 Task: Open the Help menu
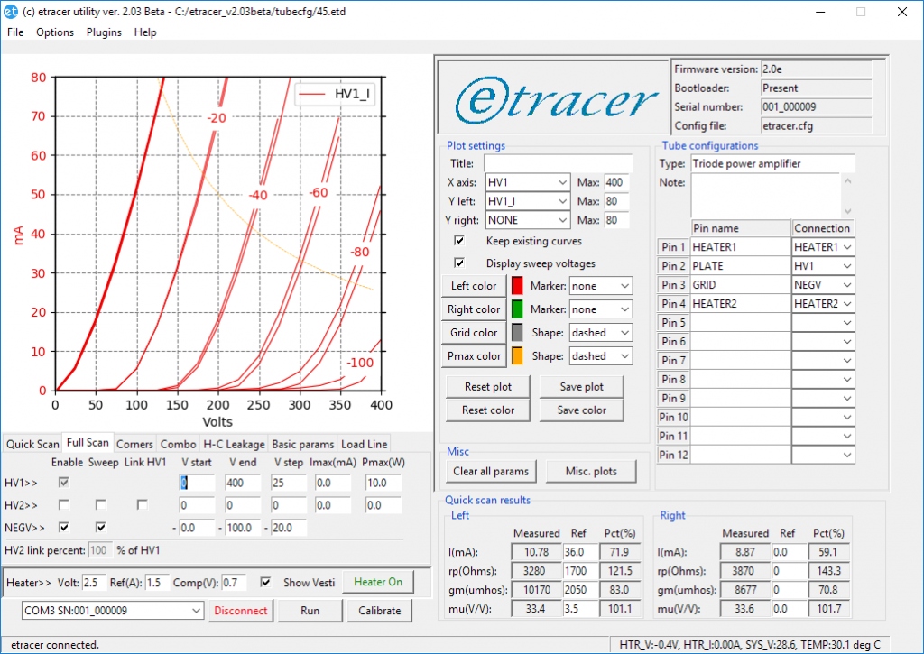(x=145, y=32)
